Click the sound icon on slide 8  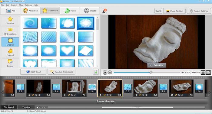[x=111, y=95]
